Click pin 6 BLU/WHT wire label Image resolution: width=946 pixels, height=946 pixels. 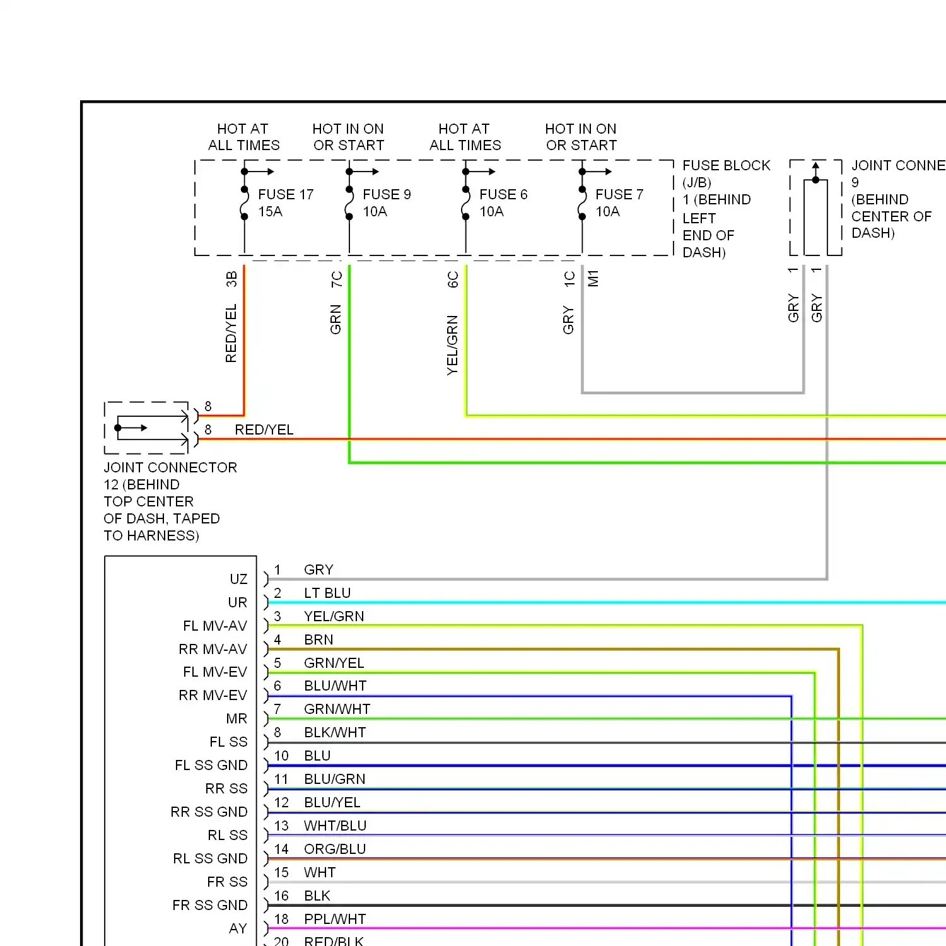336,686
